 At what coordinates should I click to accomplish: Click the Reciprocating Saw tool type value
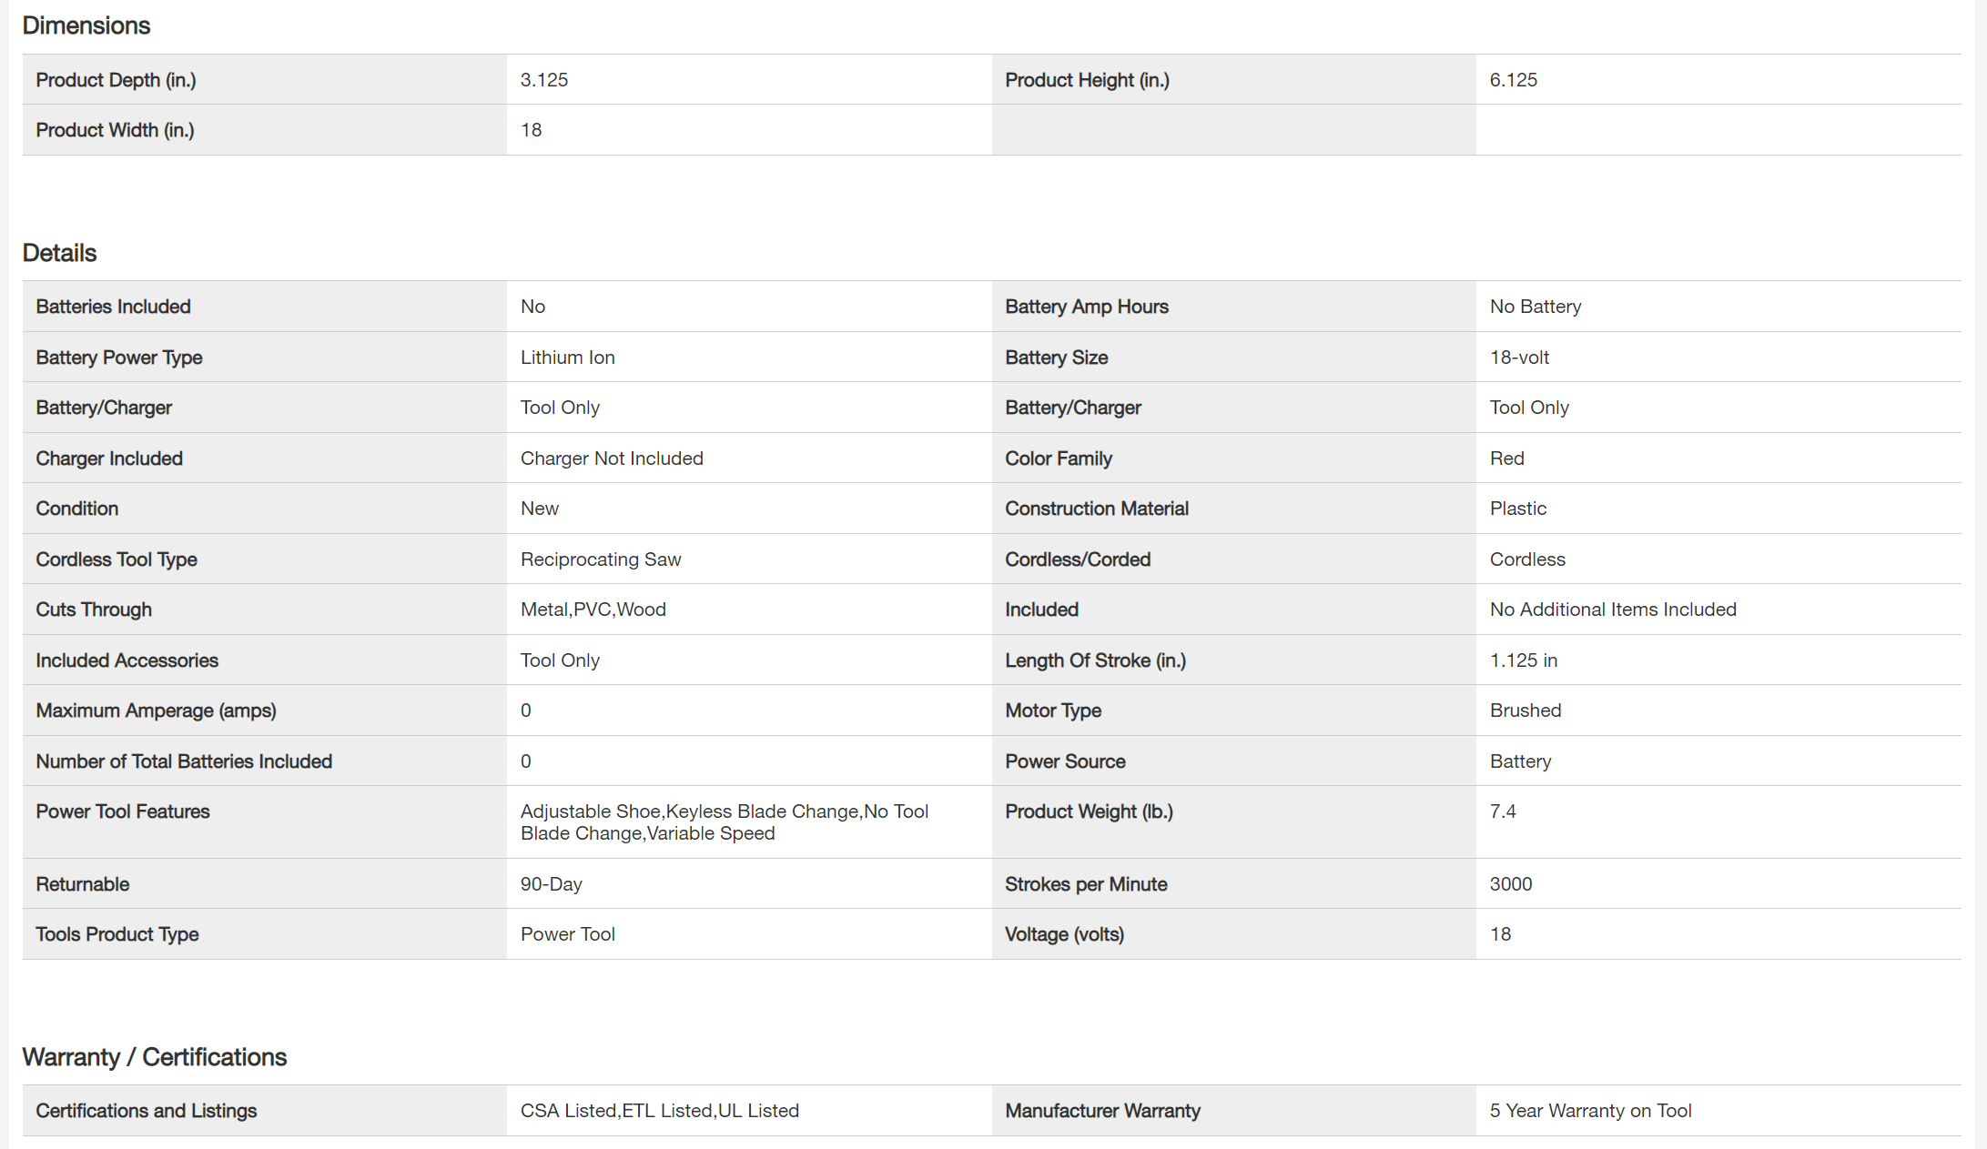(x=600, y=559)
